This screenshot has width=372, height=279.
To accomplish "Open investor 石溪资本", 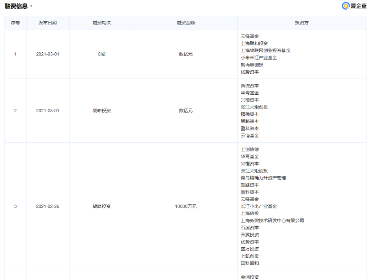I will click(x=250, y=228).
